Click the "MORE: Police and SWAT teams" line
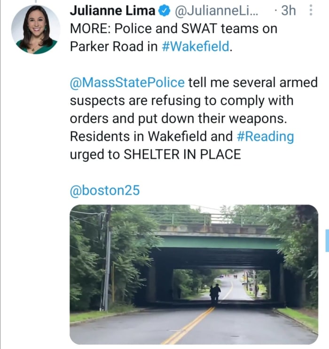The image size is (329, 349). [173, 28]
